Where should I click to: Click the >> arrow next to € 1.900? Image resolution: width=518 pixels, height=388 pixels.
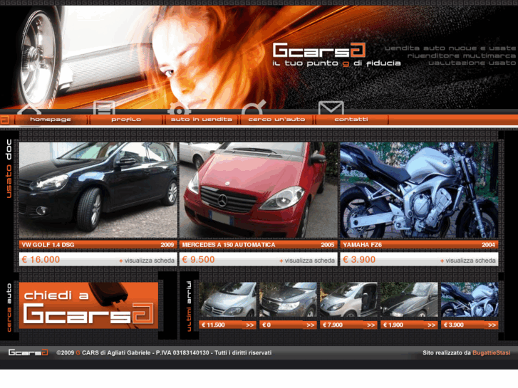(x=432, y=325)
